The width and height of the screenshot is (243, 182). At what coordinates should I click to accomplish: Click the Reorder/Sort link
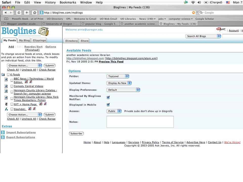[33, 47]
